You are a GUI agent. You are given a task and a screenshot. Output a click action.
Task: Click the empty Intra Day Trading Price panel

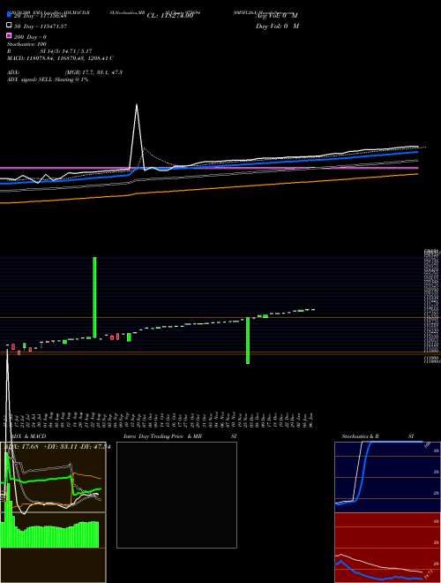pos(176,495)
